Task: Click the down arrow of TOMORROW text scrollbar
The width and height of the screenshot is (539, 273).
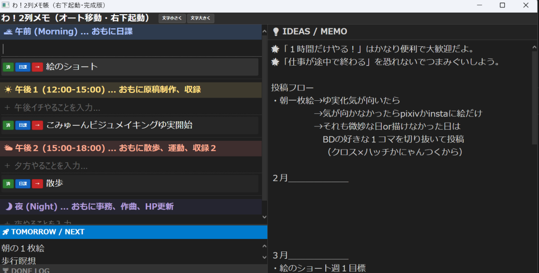Action: [265, 260]
